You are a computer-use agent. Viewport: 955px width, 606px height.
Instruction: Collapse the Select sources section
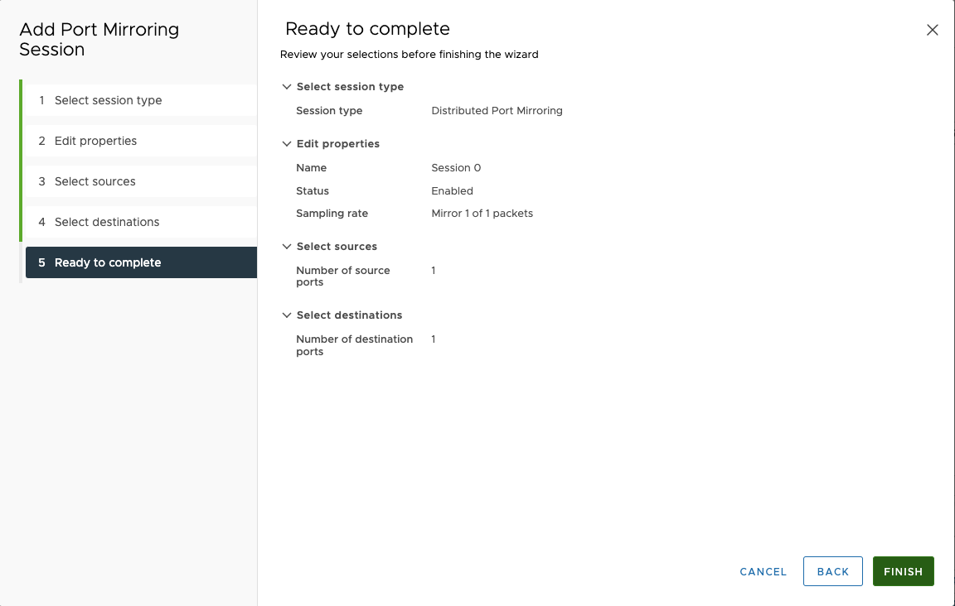pyautogui.click(x=287, y=246)
